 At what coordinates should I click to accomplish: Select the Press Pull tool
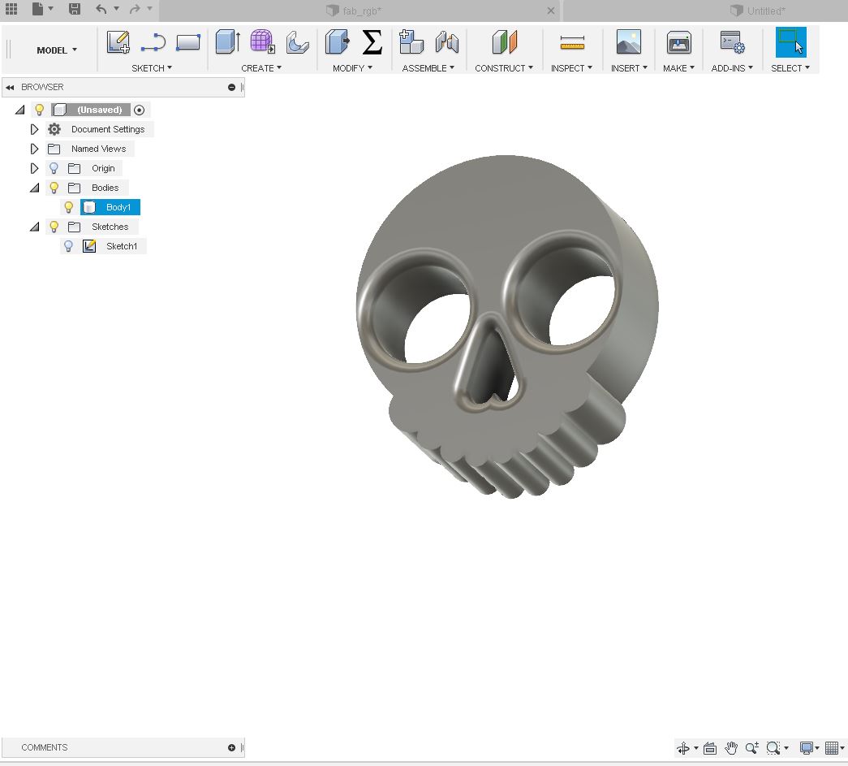(337, 41)
